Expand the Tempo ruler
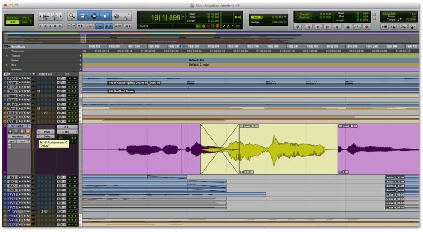Image resolution: width=423 pixels, height=232 pixels. [6, 55]
